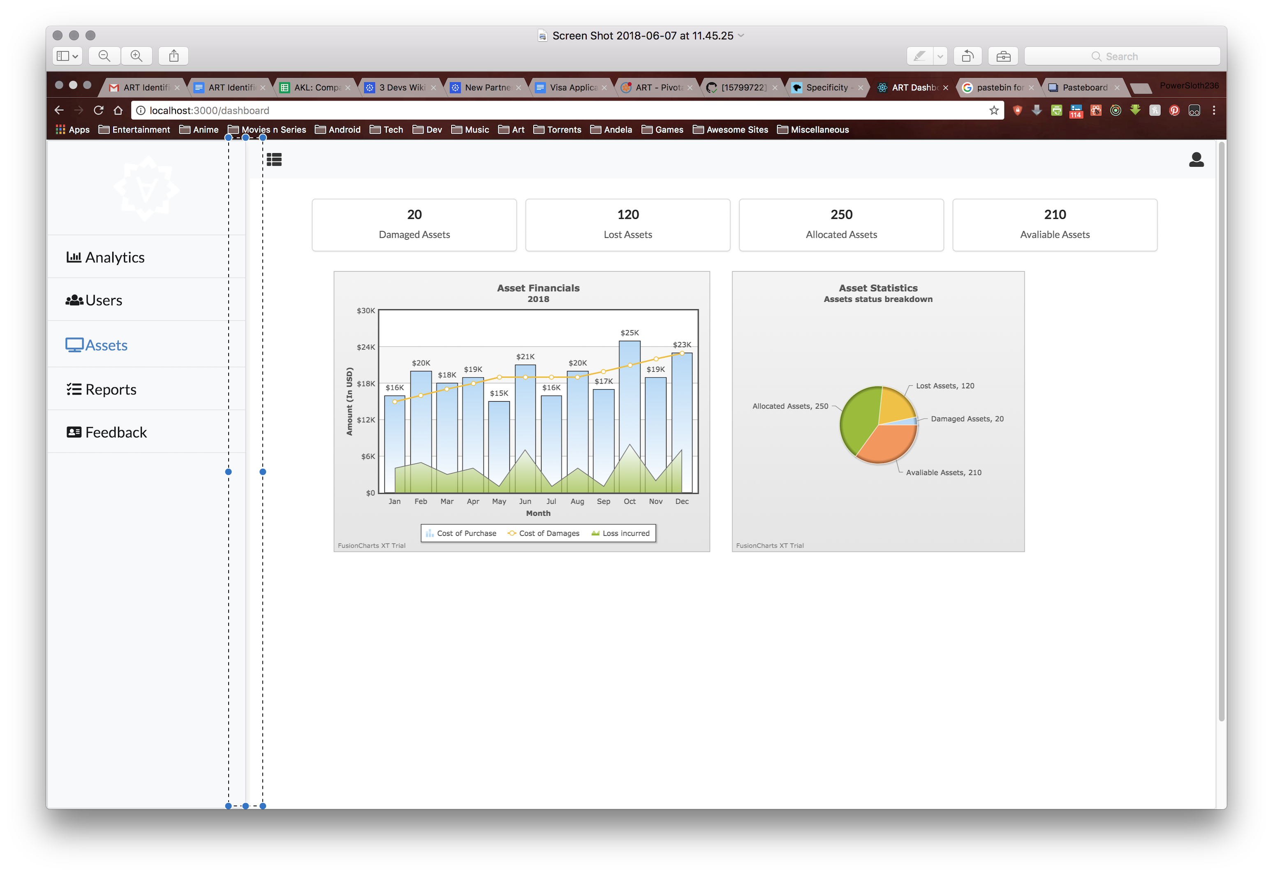This screenshot has height=875, width=1273.
Task: Open the sidebar view dropdown in Preview
Action: 68,56
